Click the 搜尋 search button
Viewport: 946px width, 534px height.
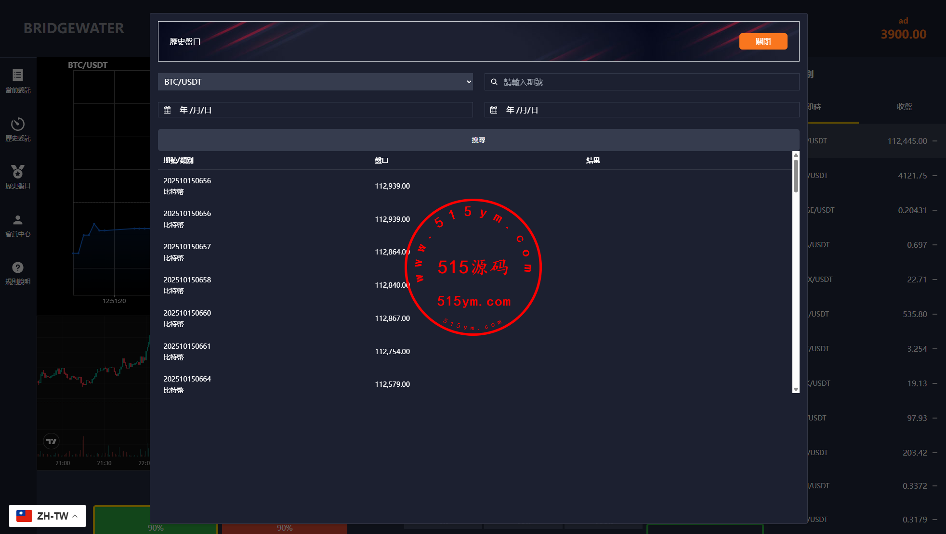point(478,140)
